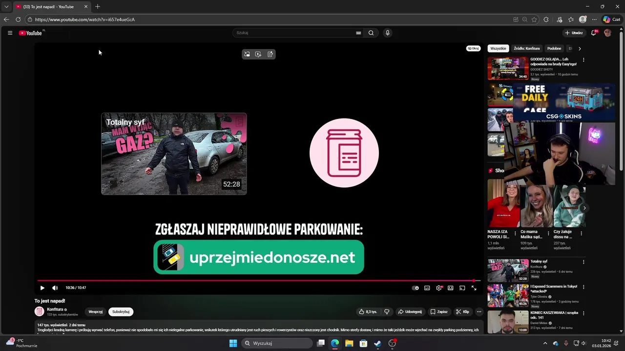This screenshot has height=351, width=625.
Task: Open Steam from the taskbar
Action: pos(377,343)
